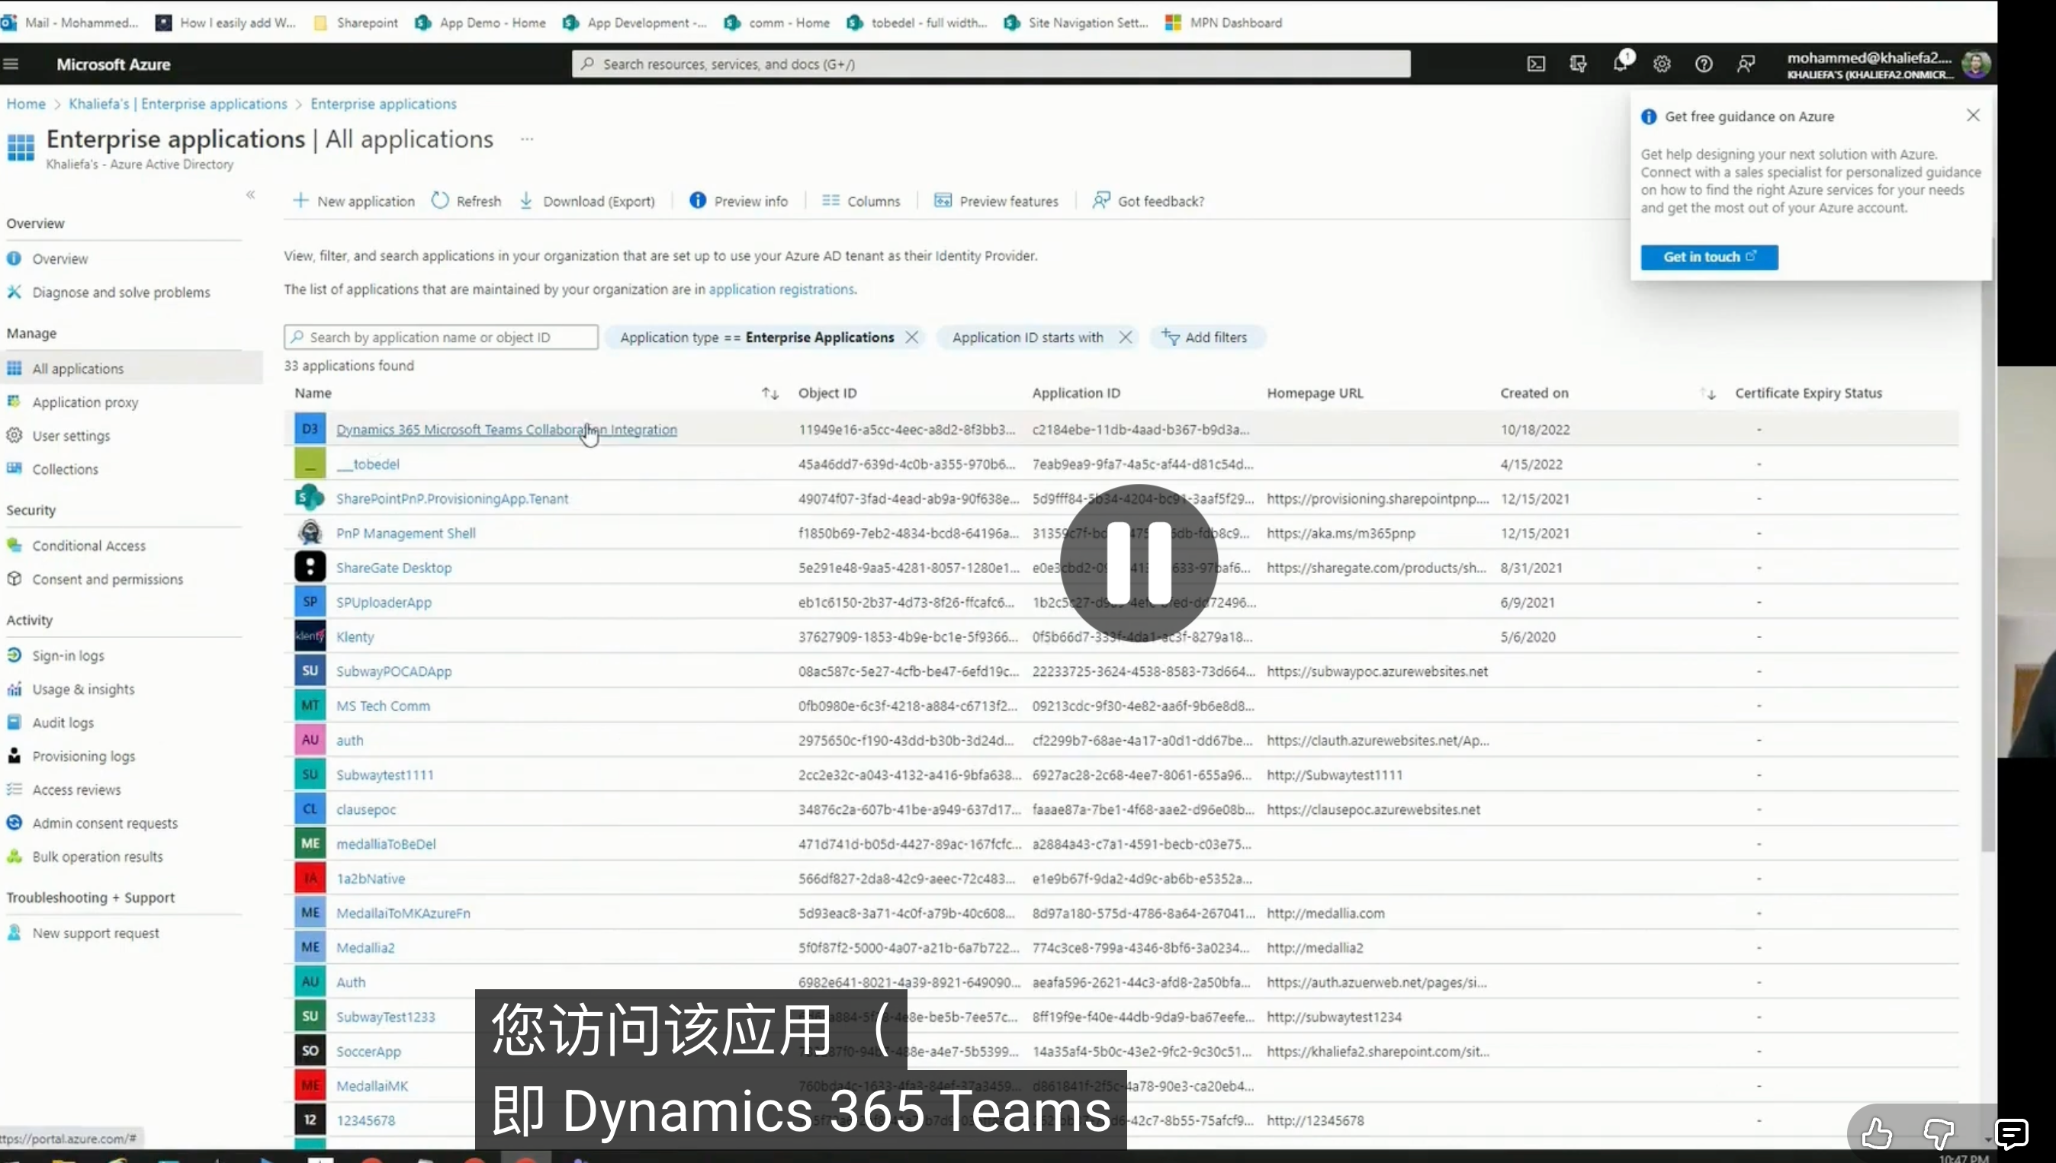Image resolution: width=2056 pixels, height=1163 pixels.
Task: Switch to the Site Navigation Settings browser tab
Action: click(x=1076, y=22)
